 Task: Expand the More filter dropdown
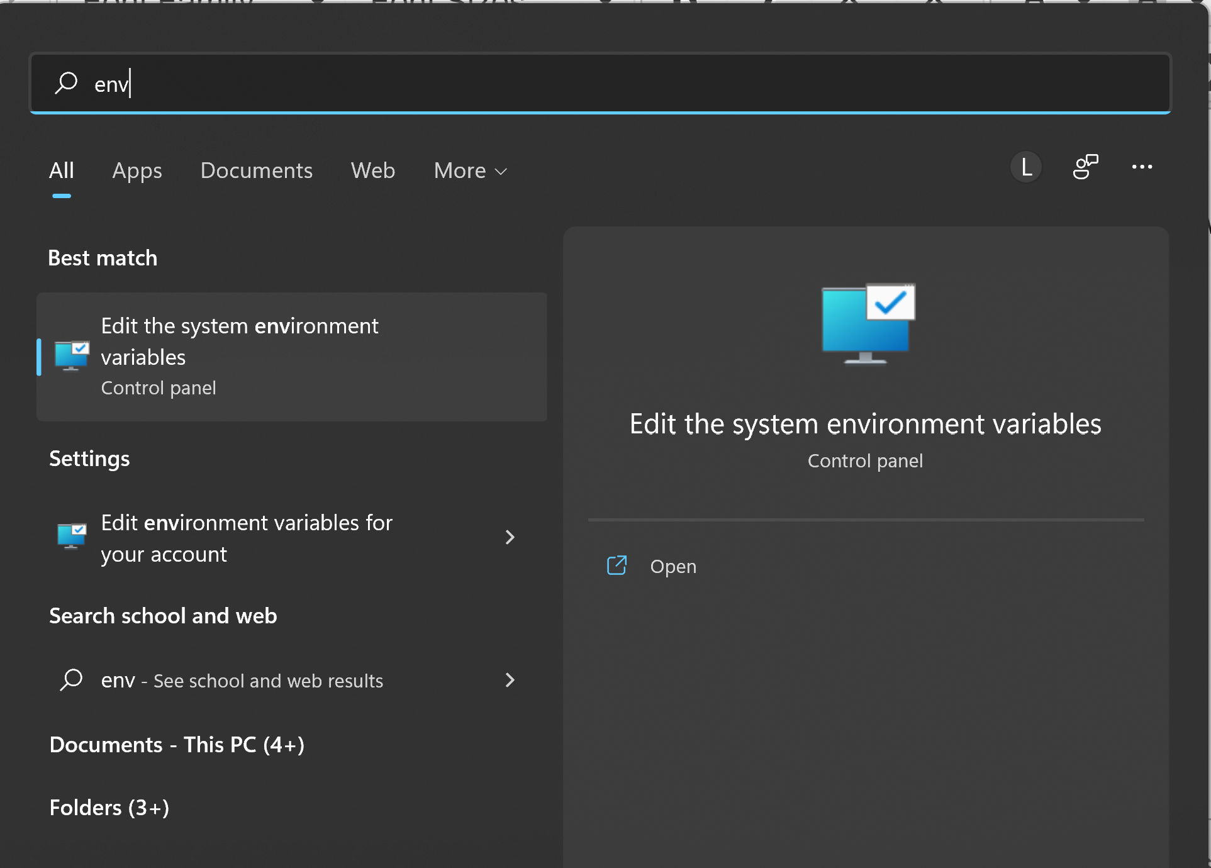coord(470,171)
